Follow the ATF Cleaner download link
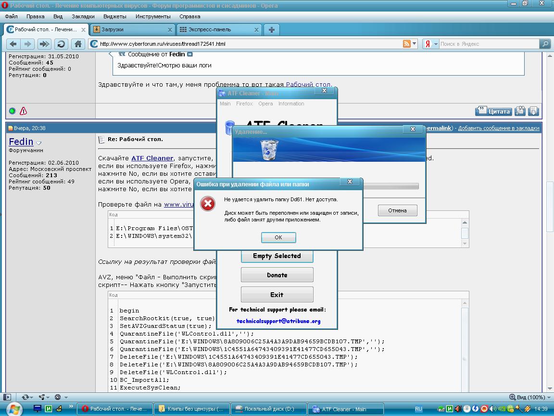 tap(152, 158)
